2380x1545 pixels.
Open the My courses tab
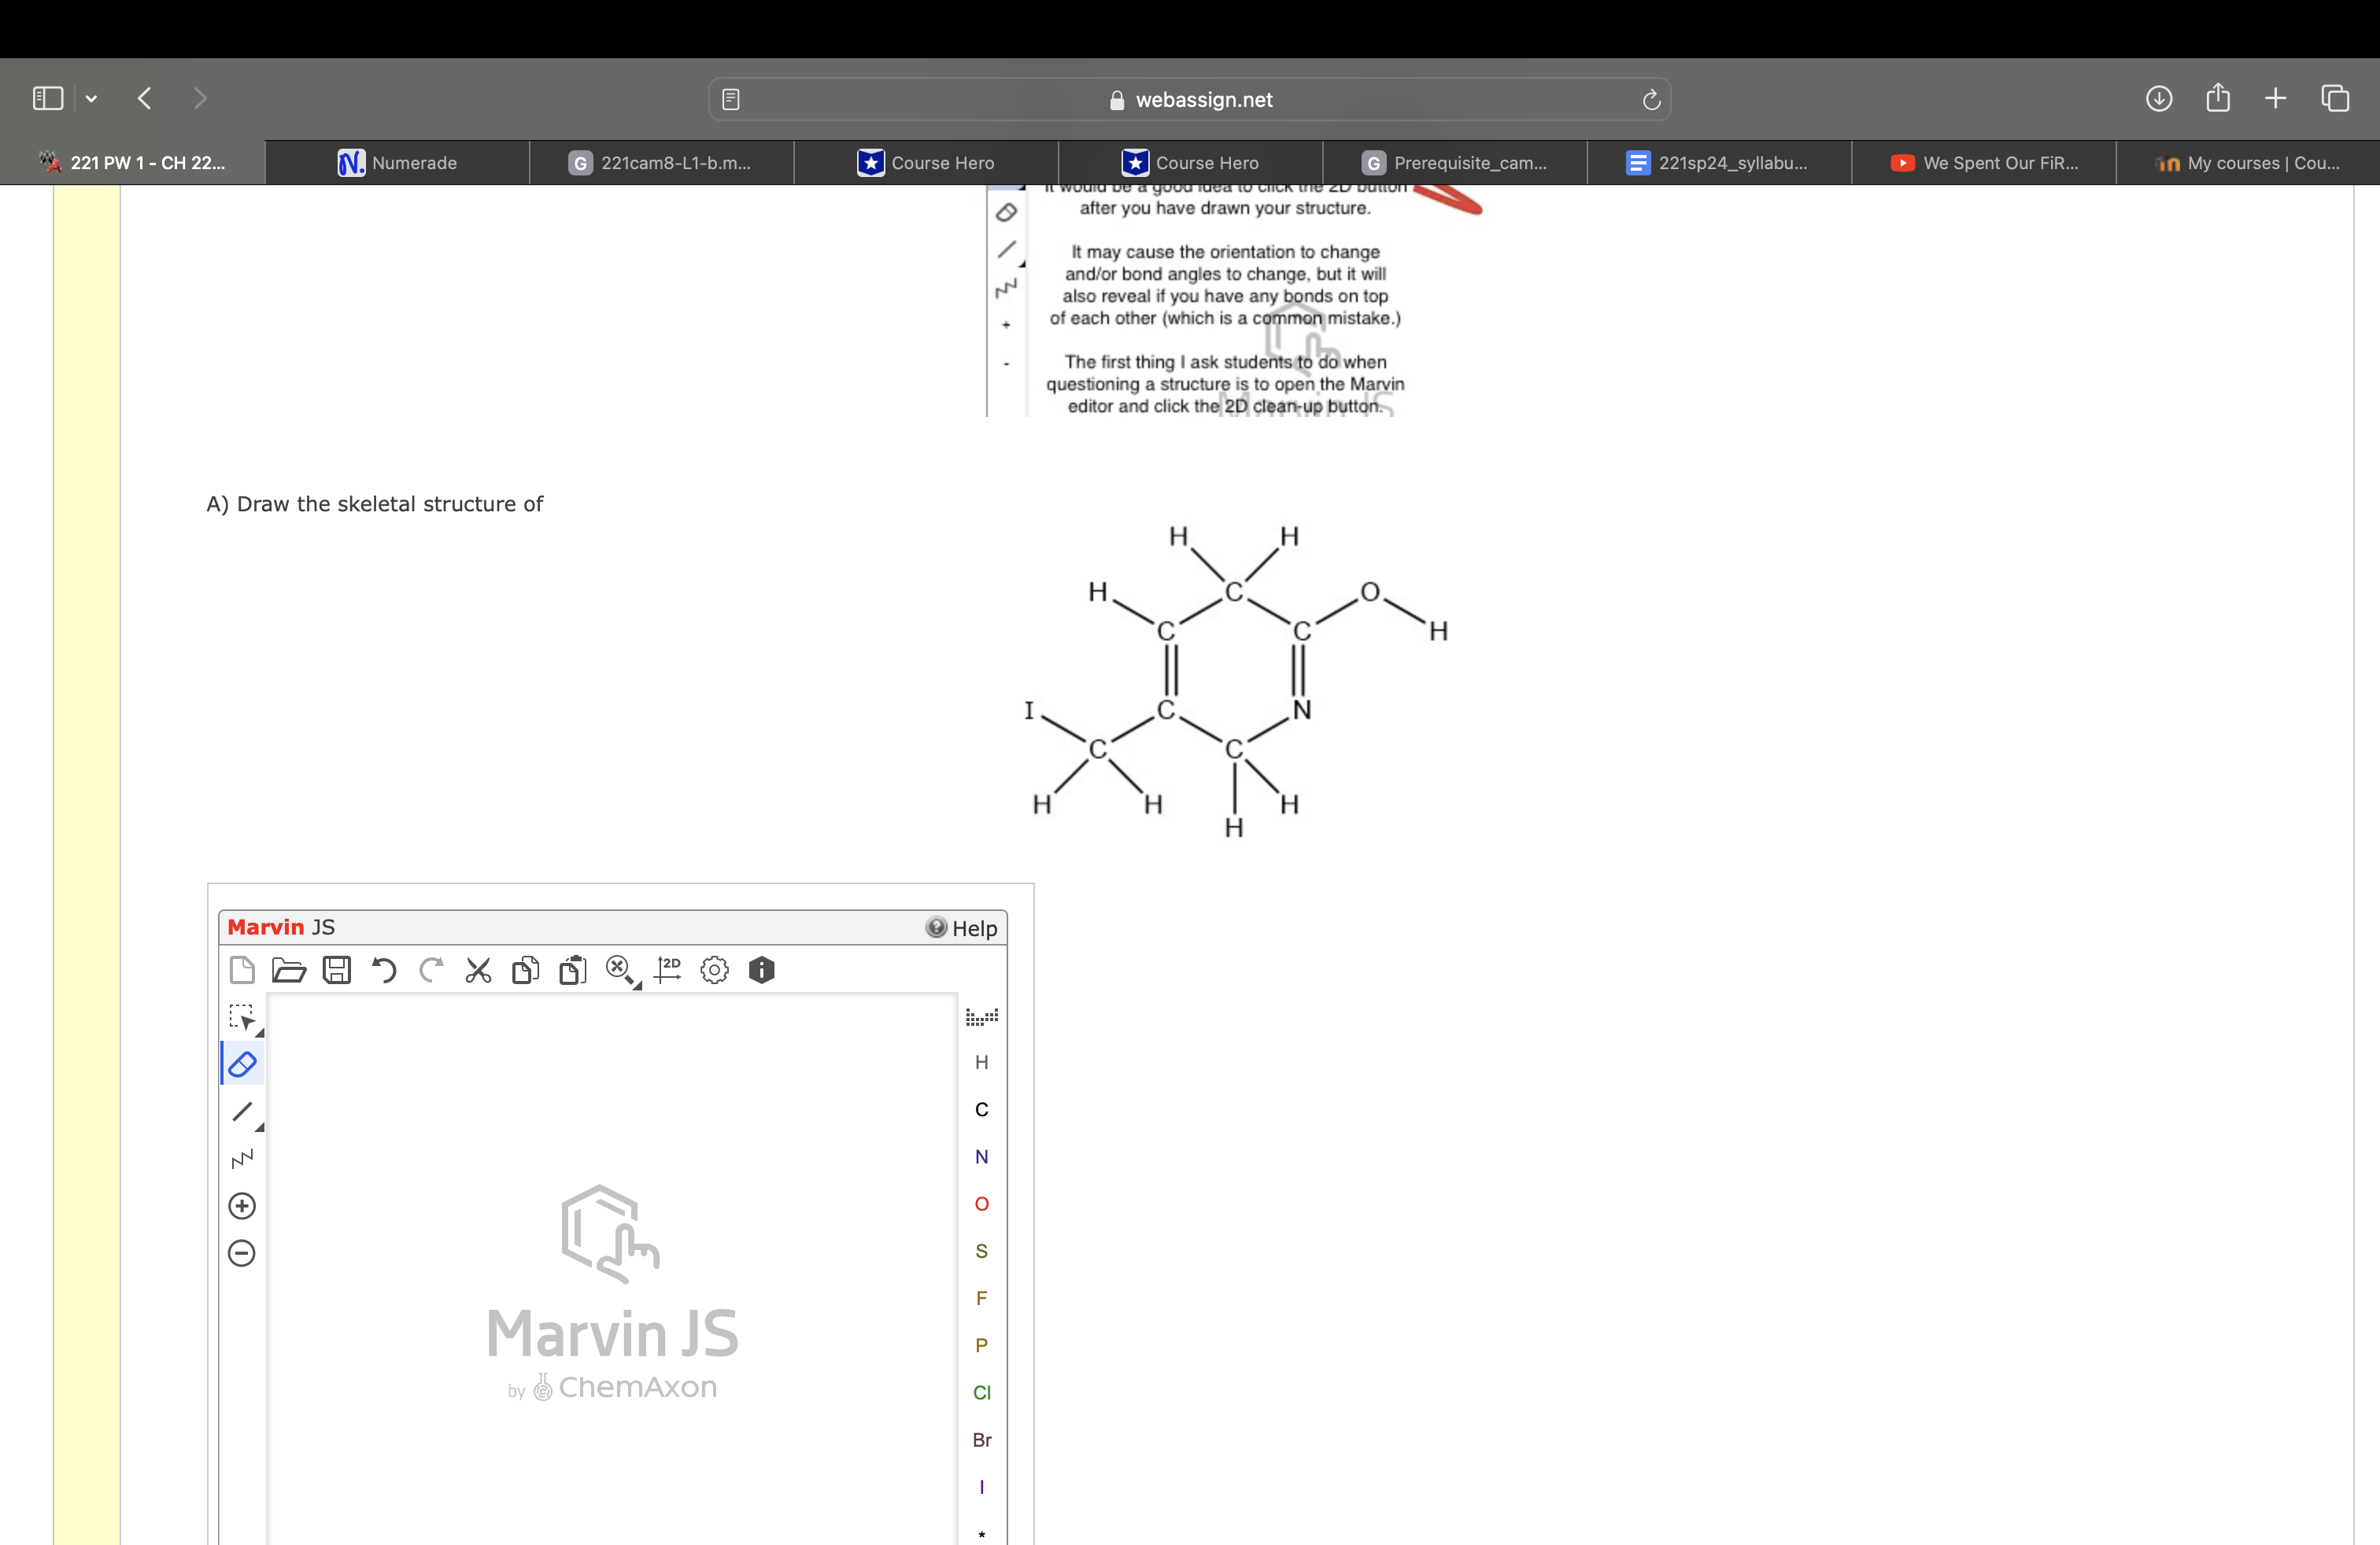point(2248,163)
